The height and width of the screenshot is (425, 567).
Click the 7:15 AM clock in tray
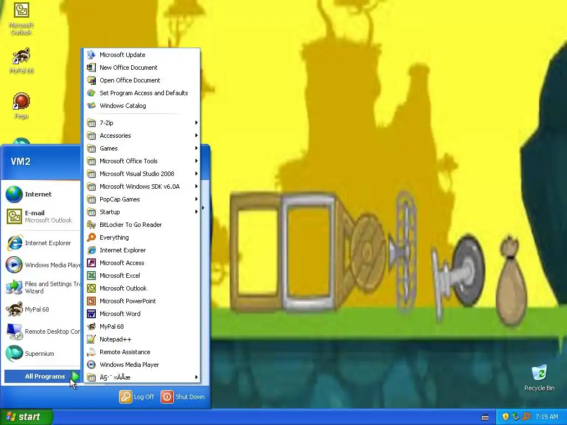click(547, 417)
